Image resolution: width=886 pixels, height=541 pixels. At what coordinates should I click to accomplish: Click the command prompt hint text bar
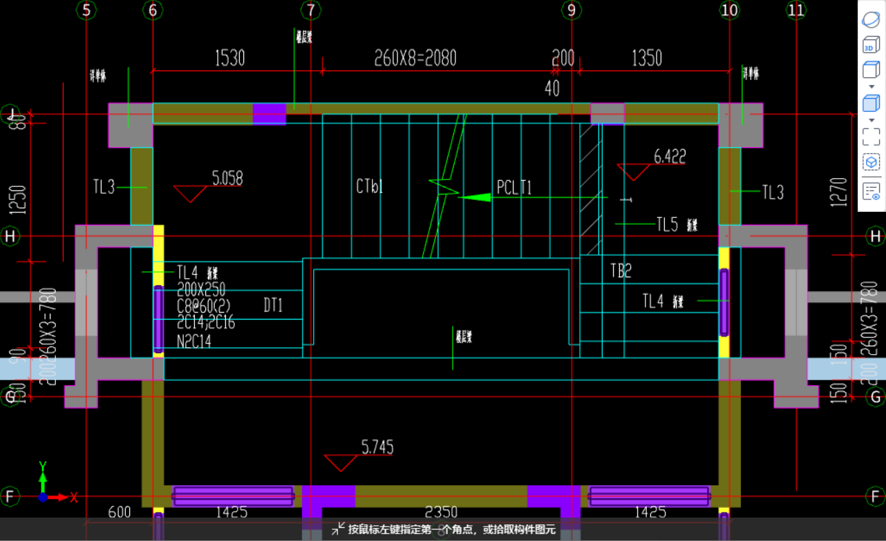(443, 529)
